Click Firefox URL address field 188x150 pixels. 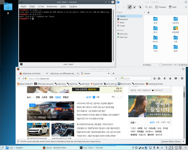pos(71,78)
